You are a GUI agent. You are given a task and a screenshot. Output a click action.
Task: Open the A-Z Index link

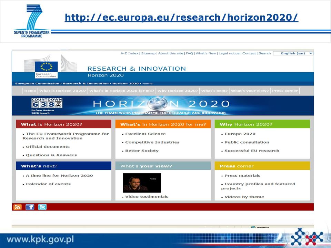tap(129, 53)
